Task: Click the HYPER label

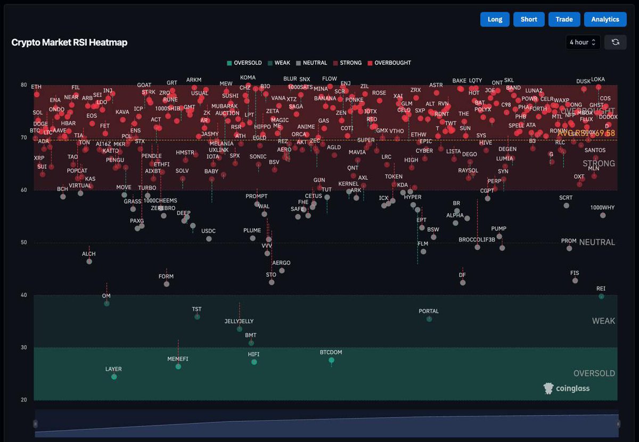Action: pyautogui.click(x=413, y=197)
